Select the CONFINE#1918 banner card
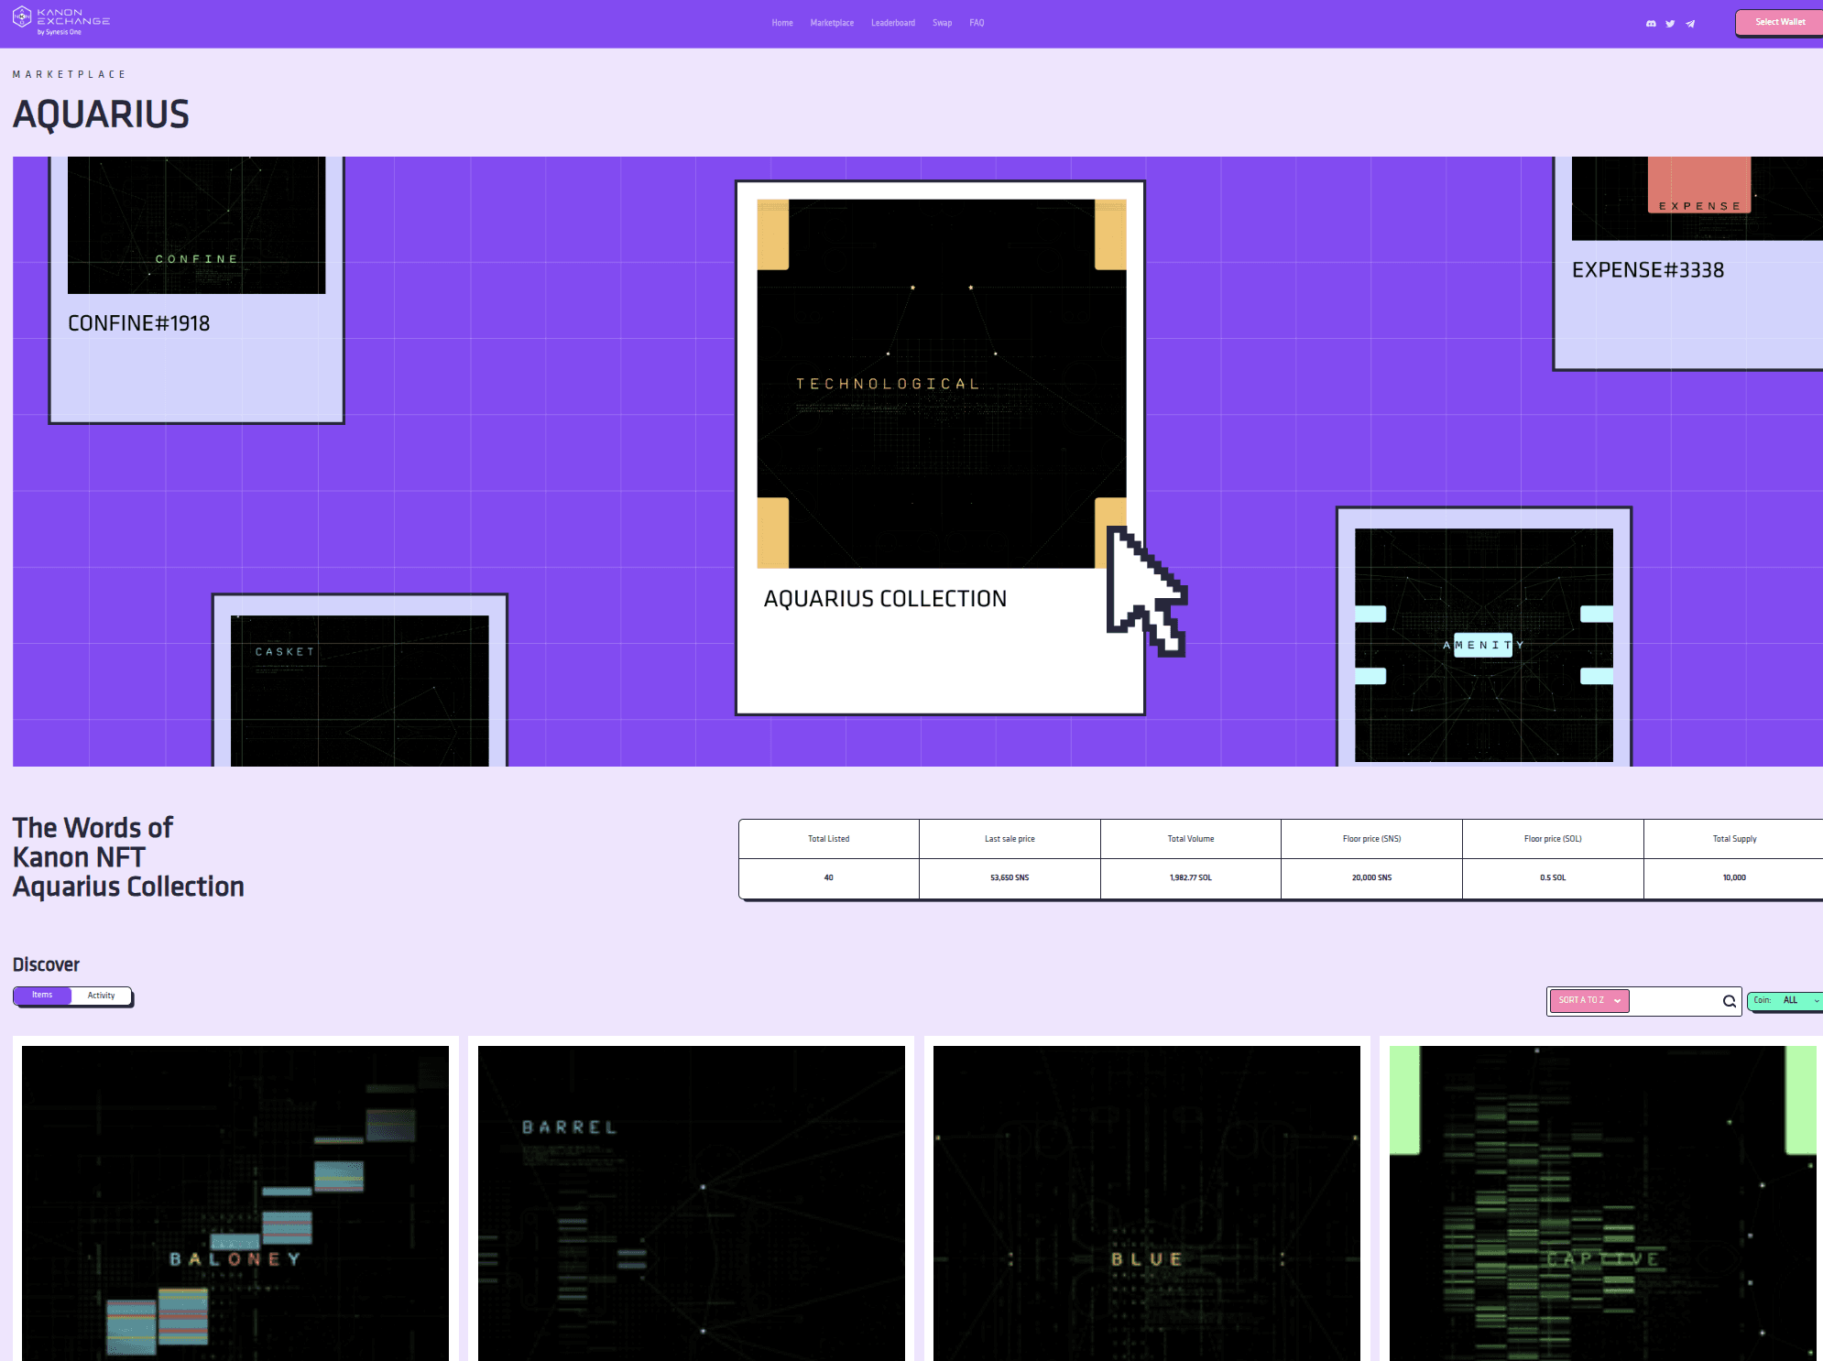The width and height of the screenshot is (1823, 1361). click(x=196, y=289)
